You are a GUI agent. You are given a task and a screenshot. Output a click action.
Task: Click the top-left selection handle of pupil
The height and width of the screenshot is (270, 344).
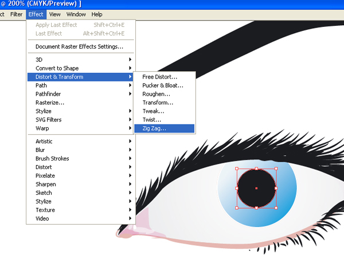[x=237, y=169]
